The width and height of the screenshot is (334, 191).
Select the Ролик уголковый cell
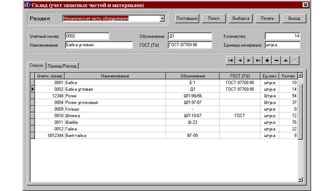[115, 102]
